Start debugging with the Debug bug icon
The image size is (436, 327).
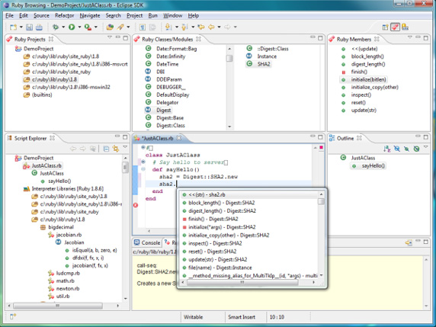[56, 27]
